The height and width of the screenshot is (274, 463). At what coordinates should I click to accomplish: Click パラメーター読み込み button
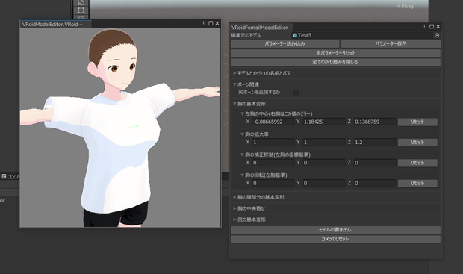(x=285, y=44)
